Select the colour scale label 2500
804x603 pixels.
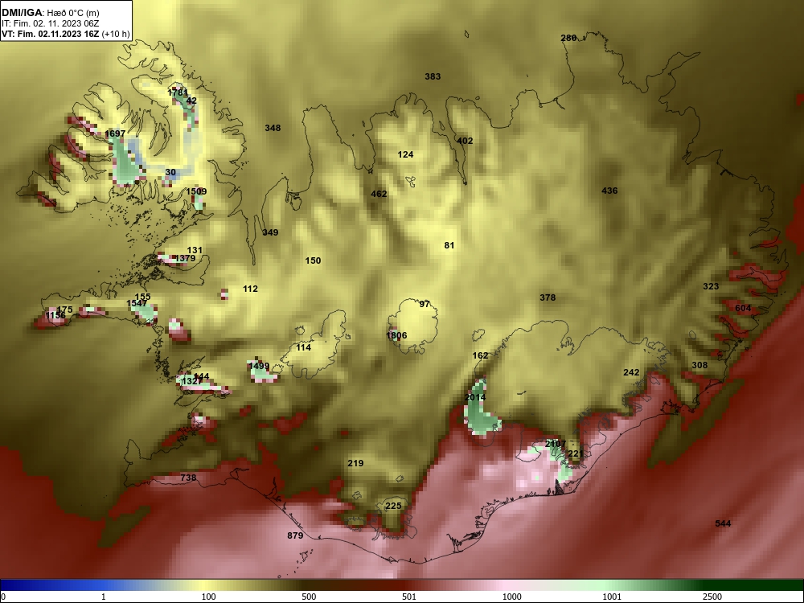coord(712,597)
